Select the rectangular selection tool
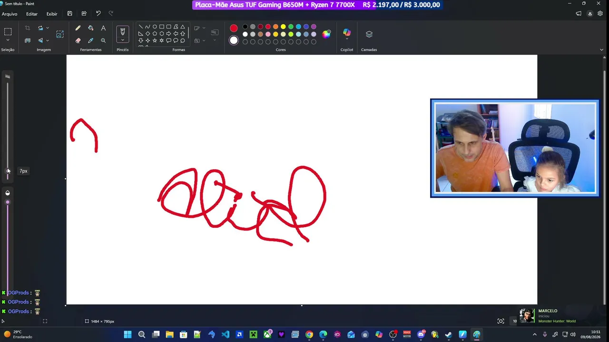This screenshot has width=609, height=342. pyautogui.click(x=8, y=32)
